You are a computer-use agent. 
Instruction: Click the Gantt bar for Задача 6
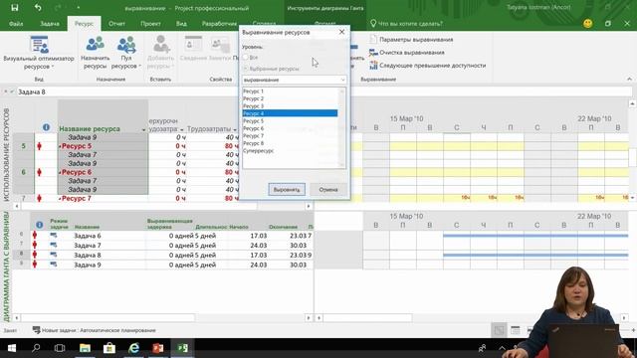(x=535, y=236)
